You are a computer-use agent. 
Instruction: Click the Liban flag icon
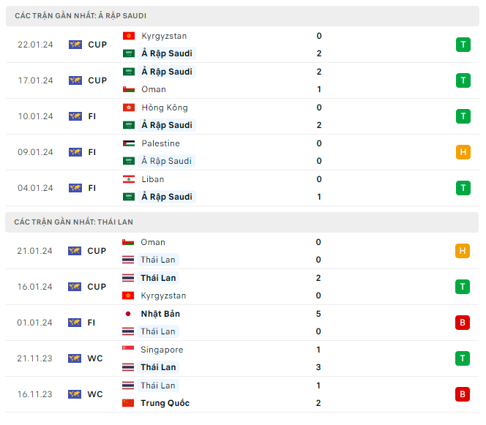129,179
